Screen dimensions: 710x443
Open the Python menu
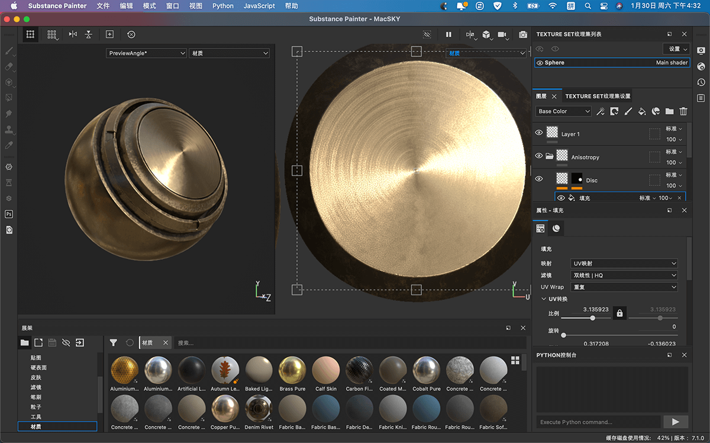pos(223,6)
